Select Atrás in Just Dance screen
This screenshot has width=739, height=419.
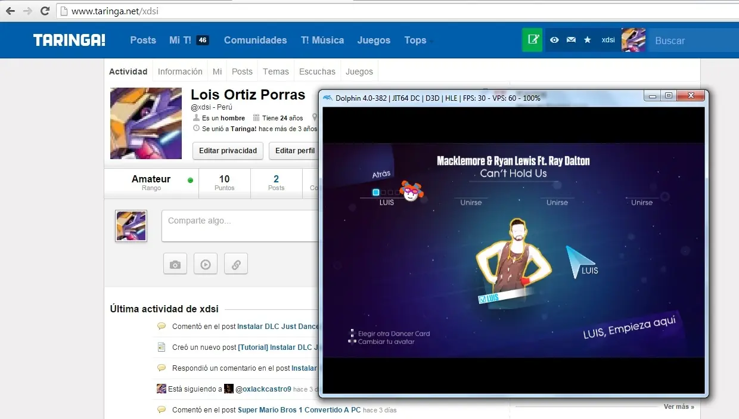click(x=381, y=174)
